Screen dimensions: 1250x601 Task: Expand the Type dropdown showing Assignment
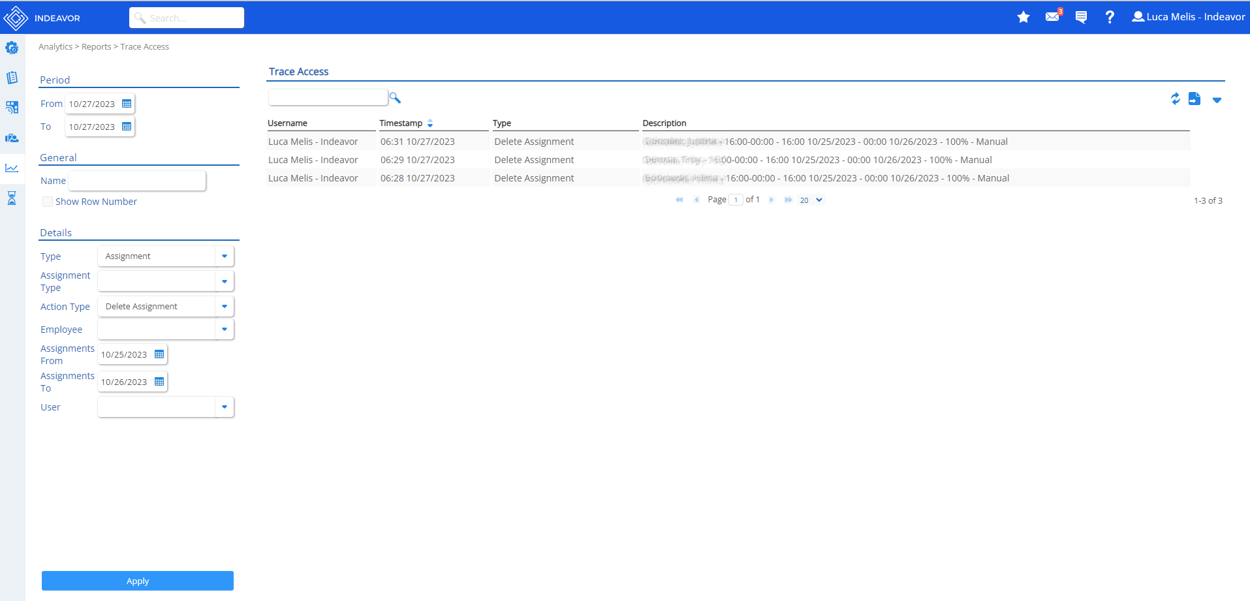click(x=225, y=256)
